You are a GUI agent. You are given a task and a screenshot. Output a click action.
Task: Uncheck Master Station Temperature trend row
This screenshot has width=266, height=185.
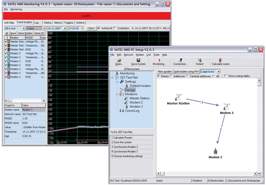[6, 45]
